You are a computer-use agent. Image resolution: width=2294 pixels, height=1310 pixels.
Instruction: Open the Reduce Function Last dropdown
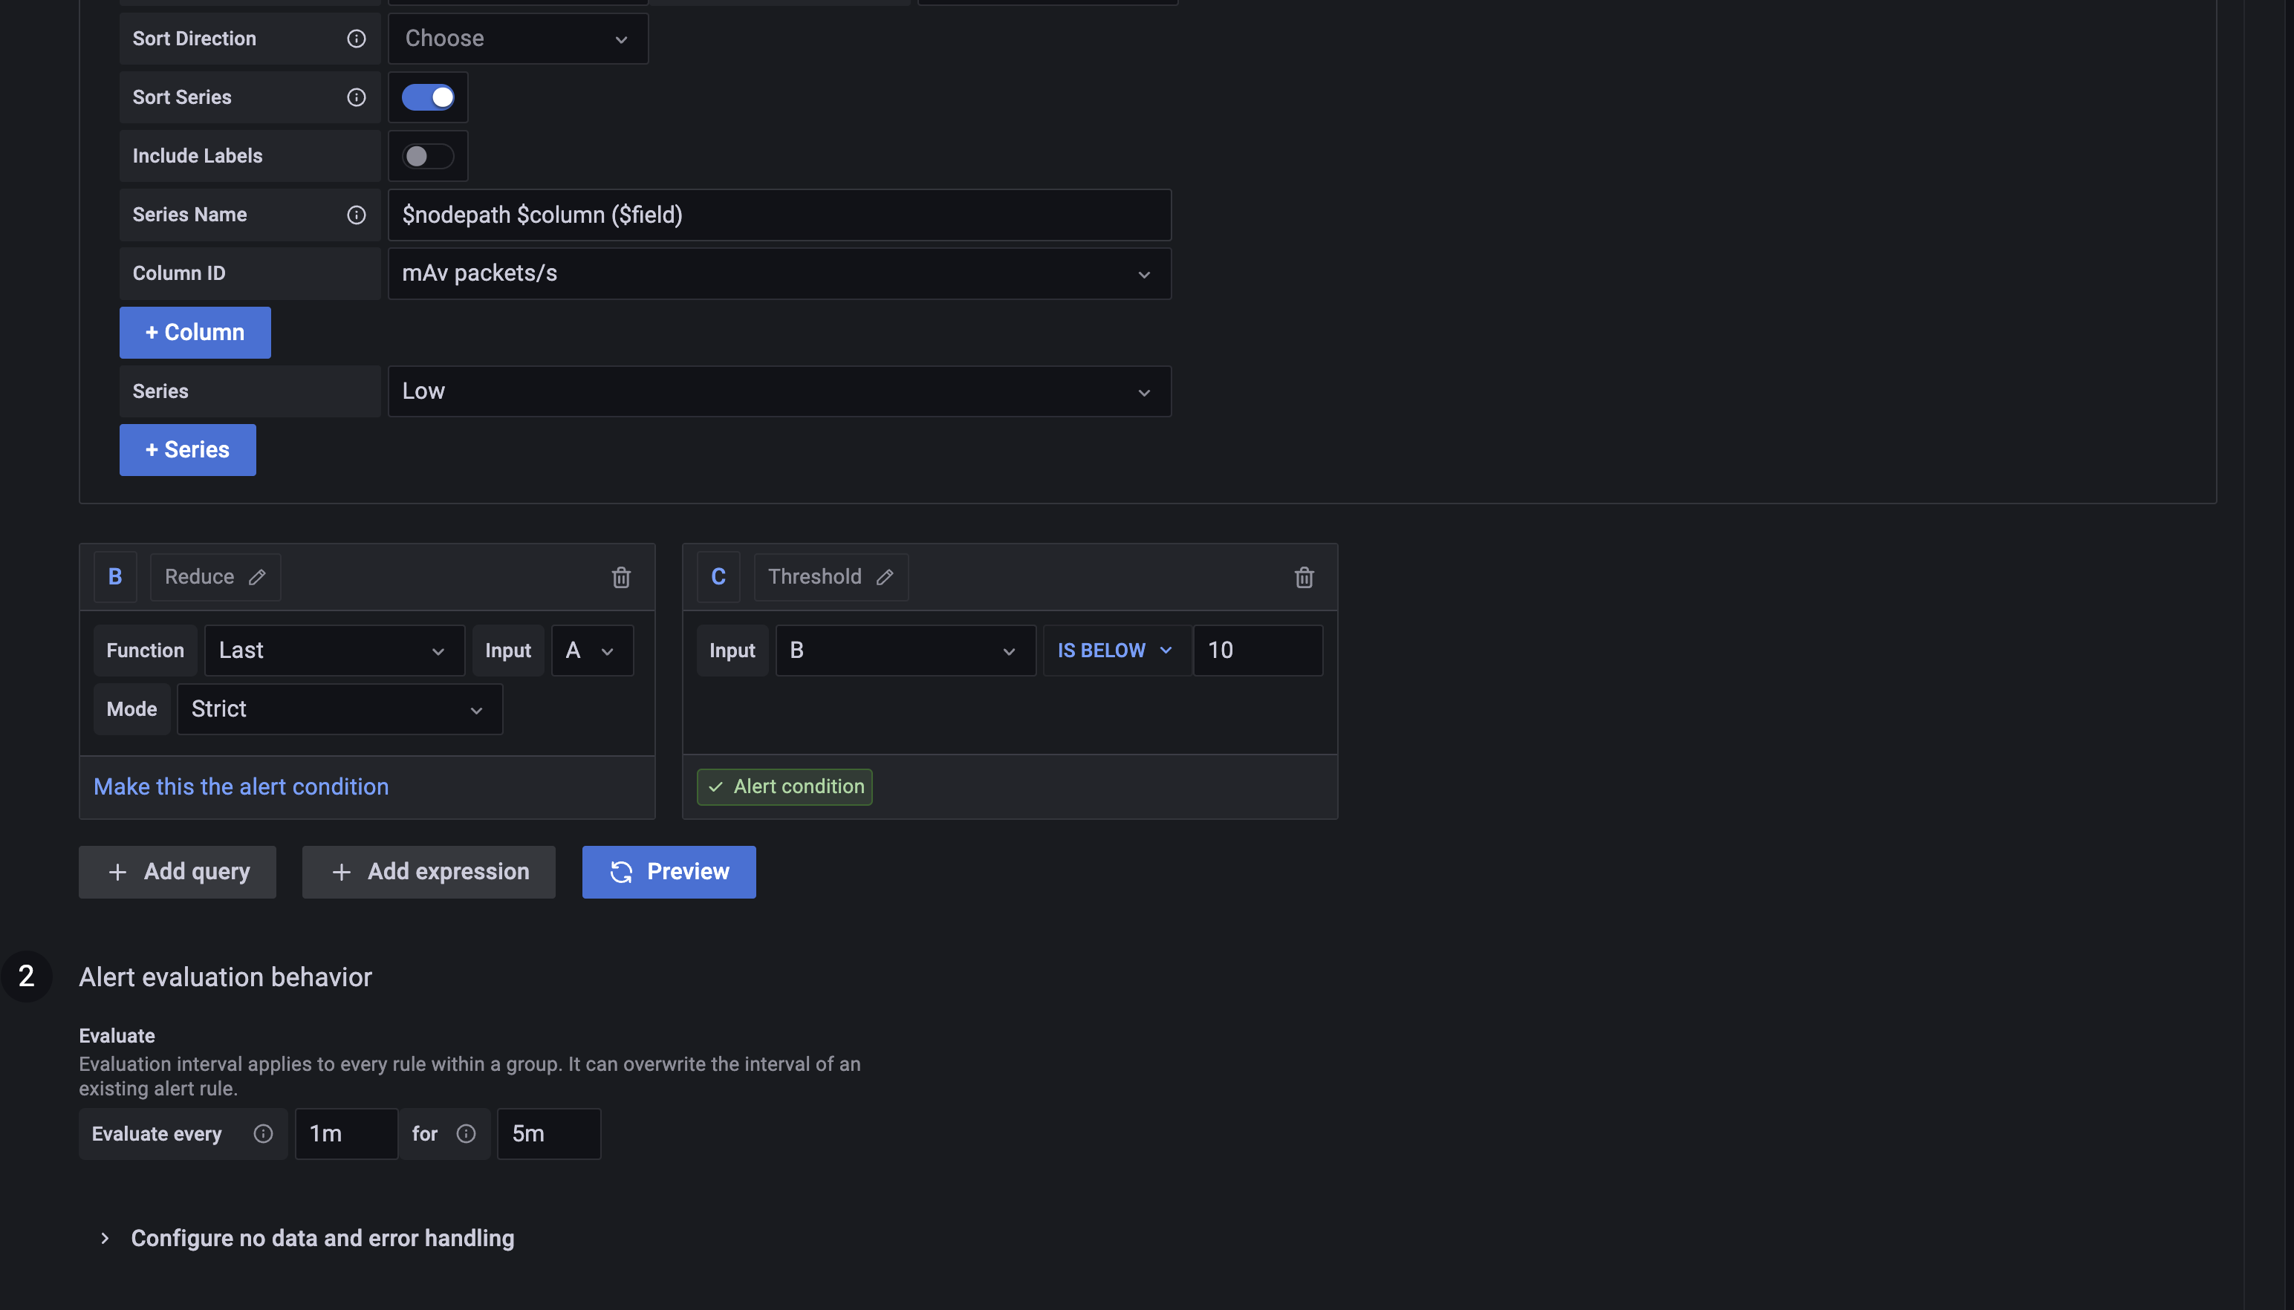tap(333, 651)
